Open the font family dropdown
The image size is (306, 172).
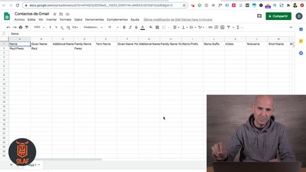tap(93, 27)
